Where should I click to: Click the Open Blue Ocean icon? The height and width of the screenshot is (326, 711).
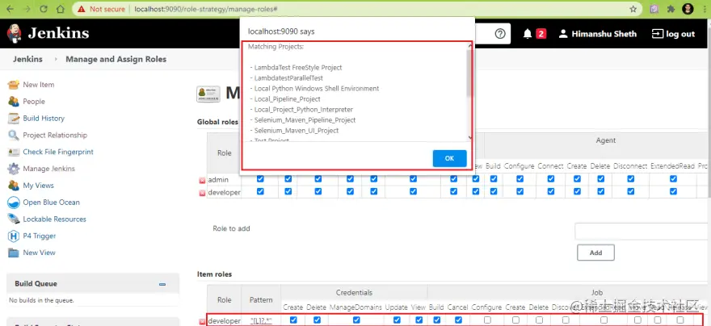click(x=14, y=203)
